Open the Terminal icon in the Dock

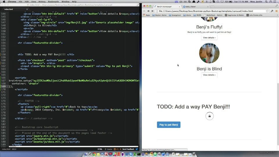click(139, 154)
